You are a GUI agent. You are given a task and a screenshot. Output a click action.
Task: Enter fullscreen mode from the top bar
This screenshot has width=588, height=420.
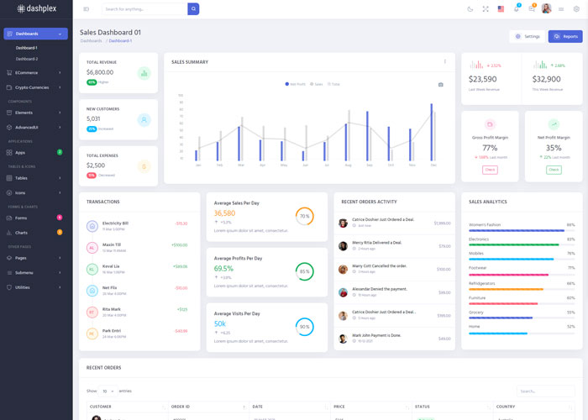tap(486, 9)
